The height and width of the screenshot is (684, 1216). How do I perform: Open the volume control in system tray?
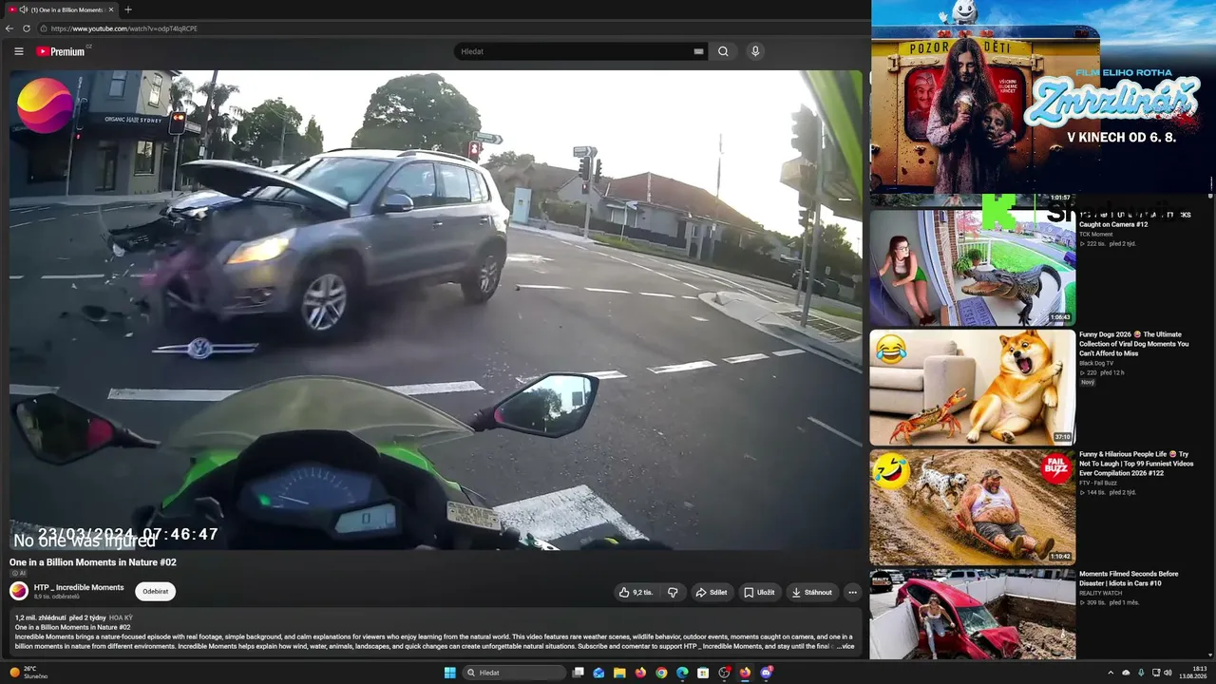pos(1169,673)
